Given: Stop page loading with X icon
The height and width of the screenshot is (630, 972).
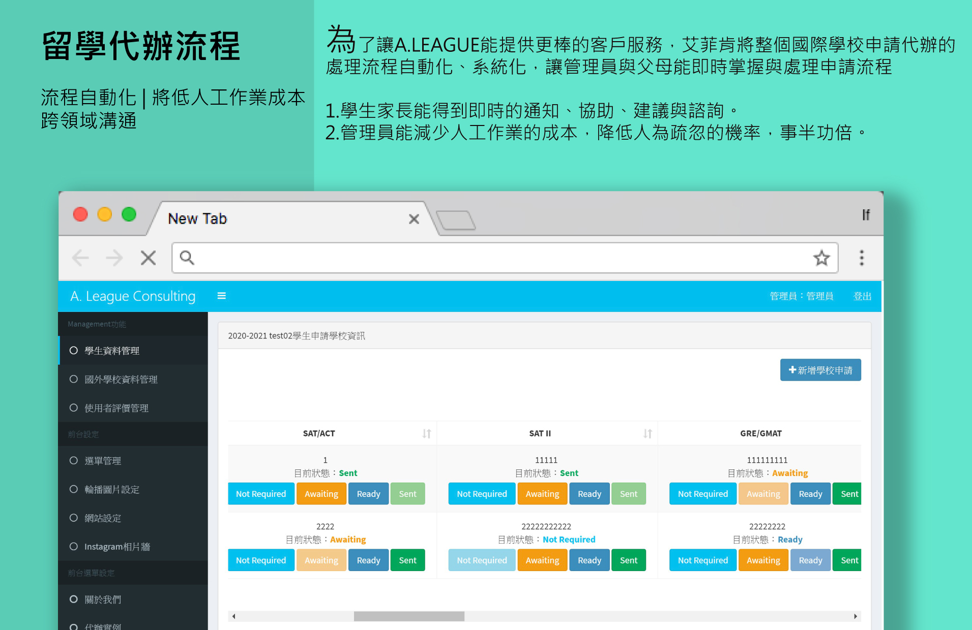Looking at the screenshot, I should (x=148, y=258).
